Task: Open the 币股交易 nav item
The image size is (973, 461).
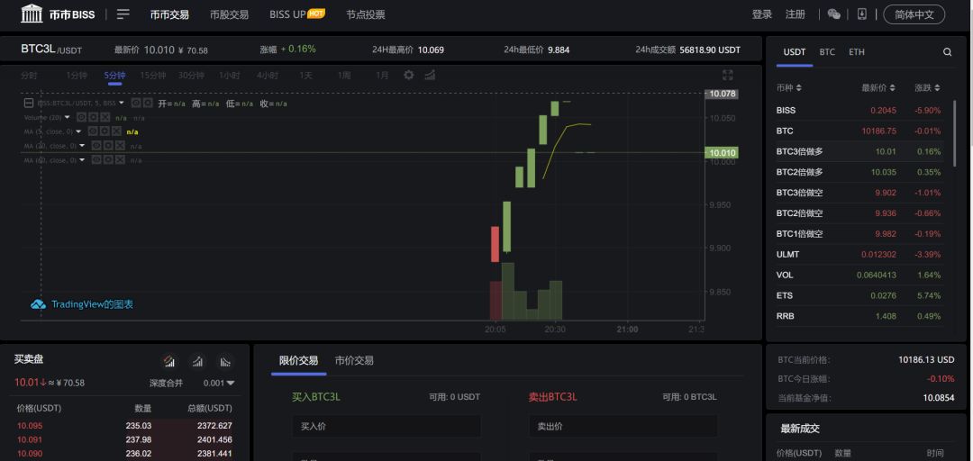Action: [x=229, y=14]
